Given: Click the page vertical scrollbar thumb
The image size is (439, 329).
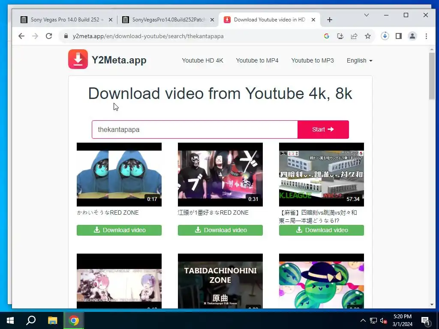Looking at the screenshot, I should 432,75.
